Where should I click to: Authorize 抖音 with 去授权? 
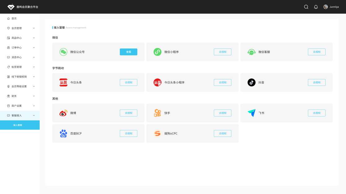317,82
